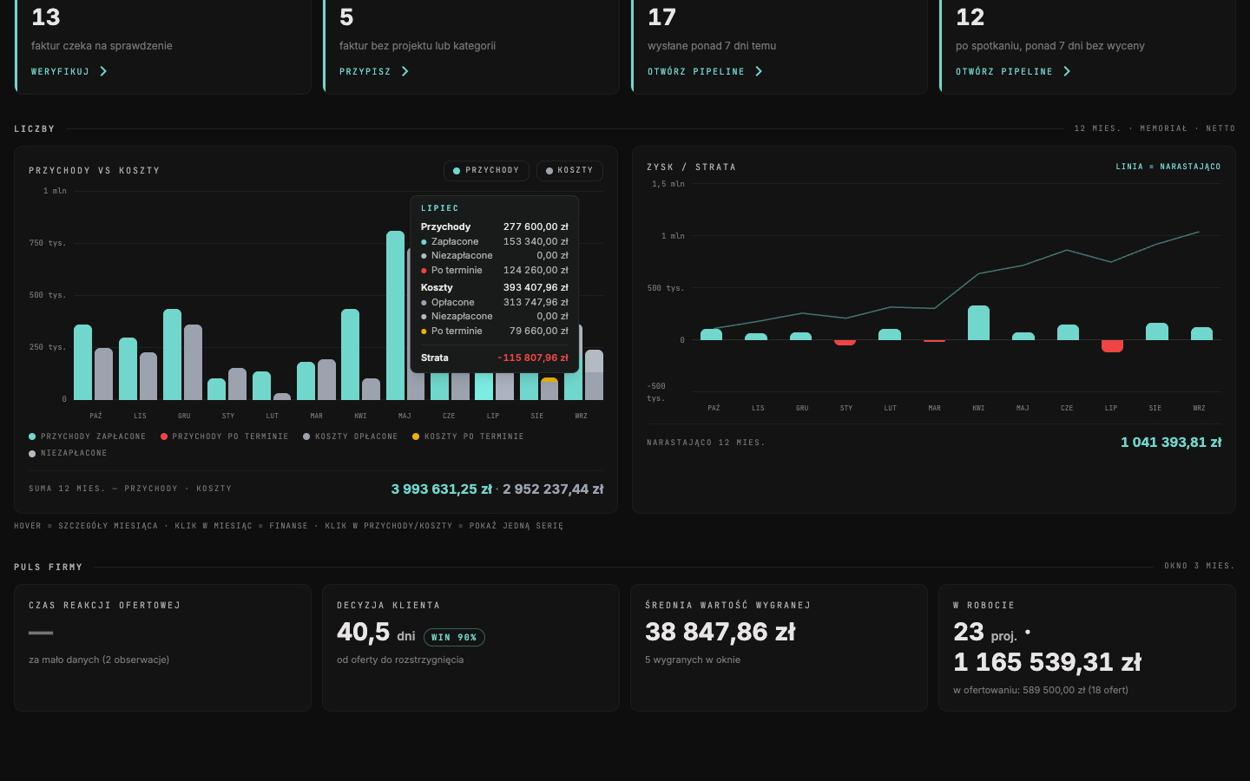The image size is (1250, 781).
Task: Click the yellow KOSZTY PO TERMINIE legend dot
Action: pos(416,436)
